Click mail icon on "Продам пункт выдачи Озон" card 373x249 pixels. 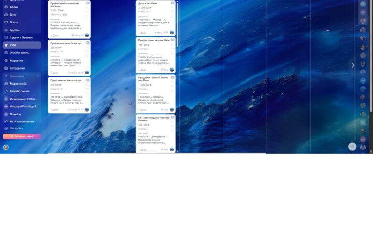click(x=173, y=49)
